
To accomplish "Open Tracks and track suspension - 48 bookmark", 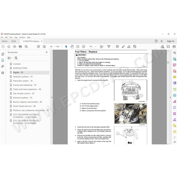I will 27,89.
